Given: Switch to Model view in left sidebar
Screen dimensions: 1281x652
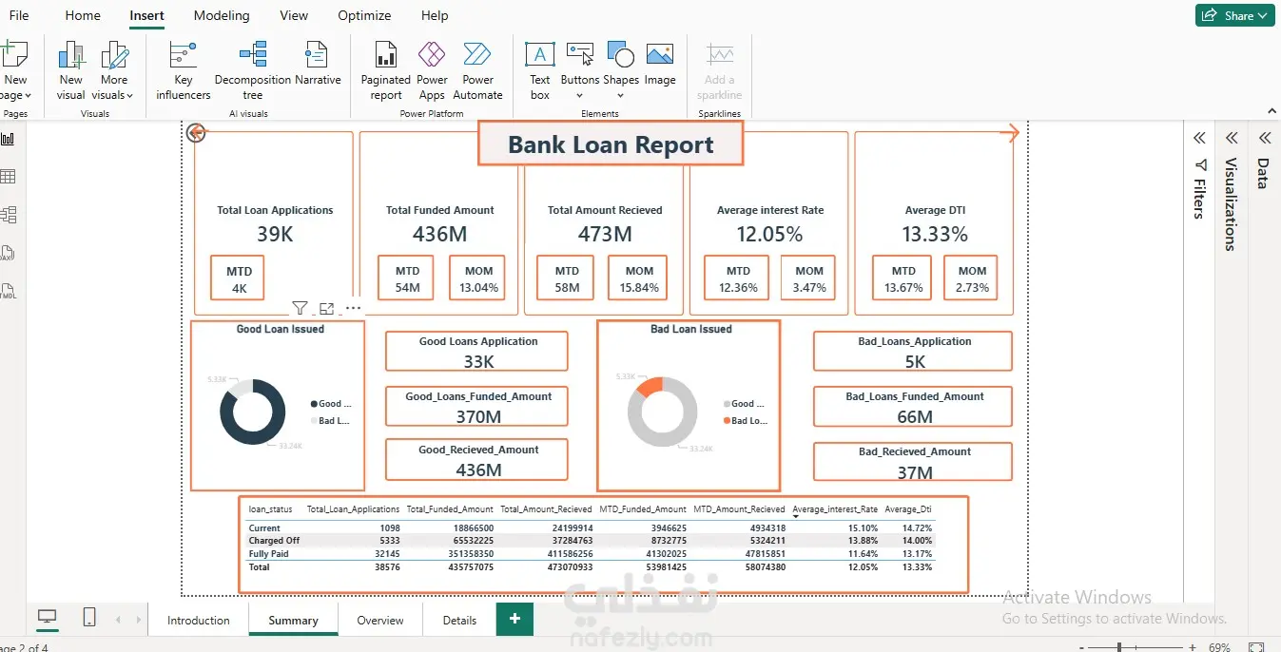Looking at the screenshot, I should 9,215.
